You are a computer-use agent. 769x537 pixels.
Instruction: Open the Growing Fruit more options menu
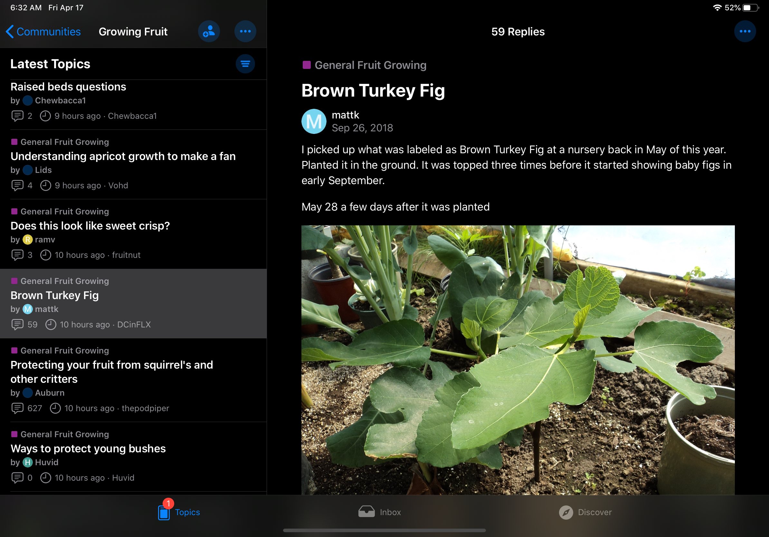point(245,32)
